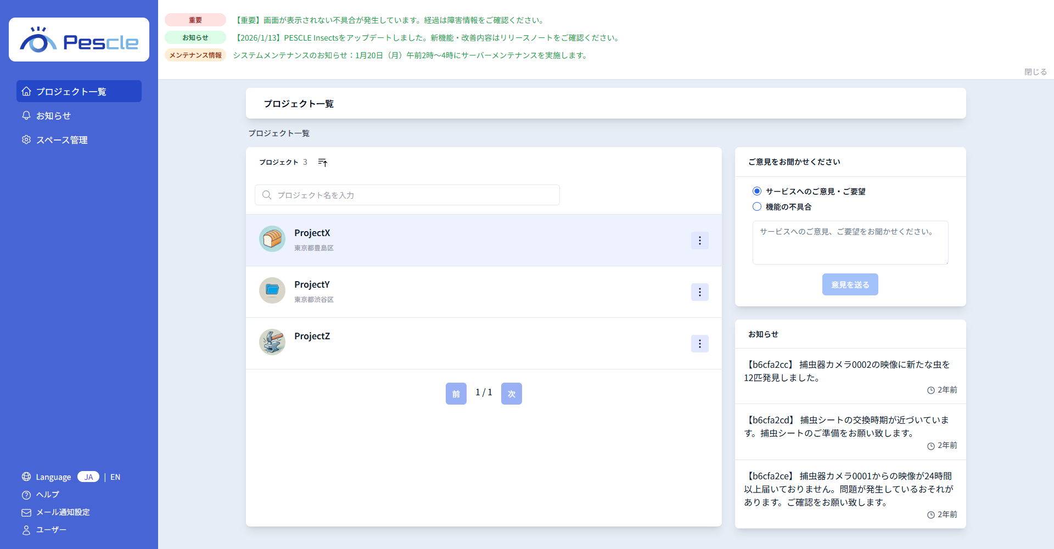Screen dimensions: 1054x549
Task: Select 機能の不具合 radio button
Action: 757,206
